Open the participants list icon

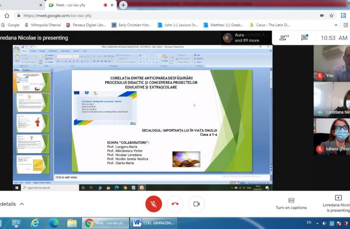284,37
